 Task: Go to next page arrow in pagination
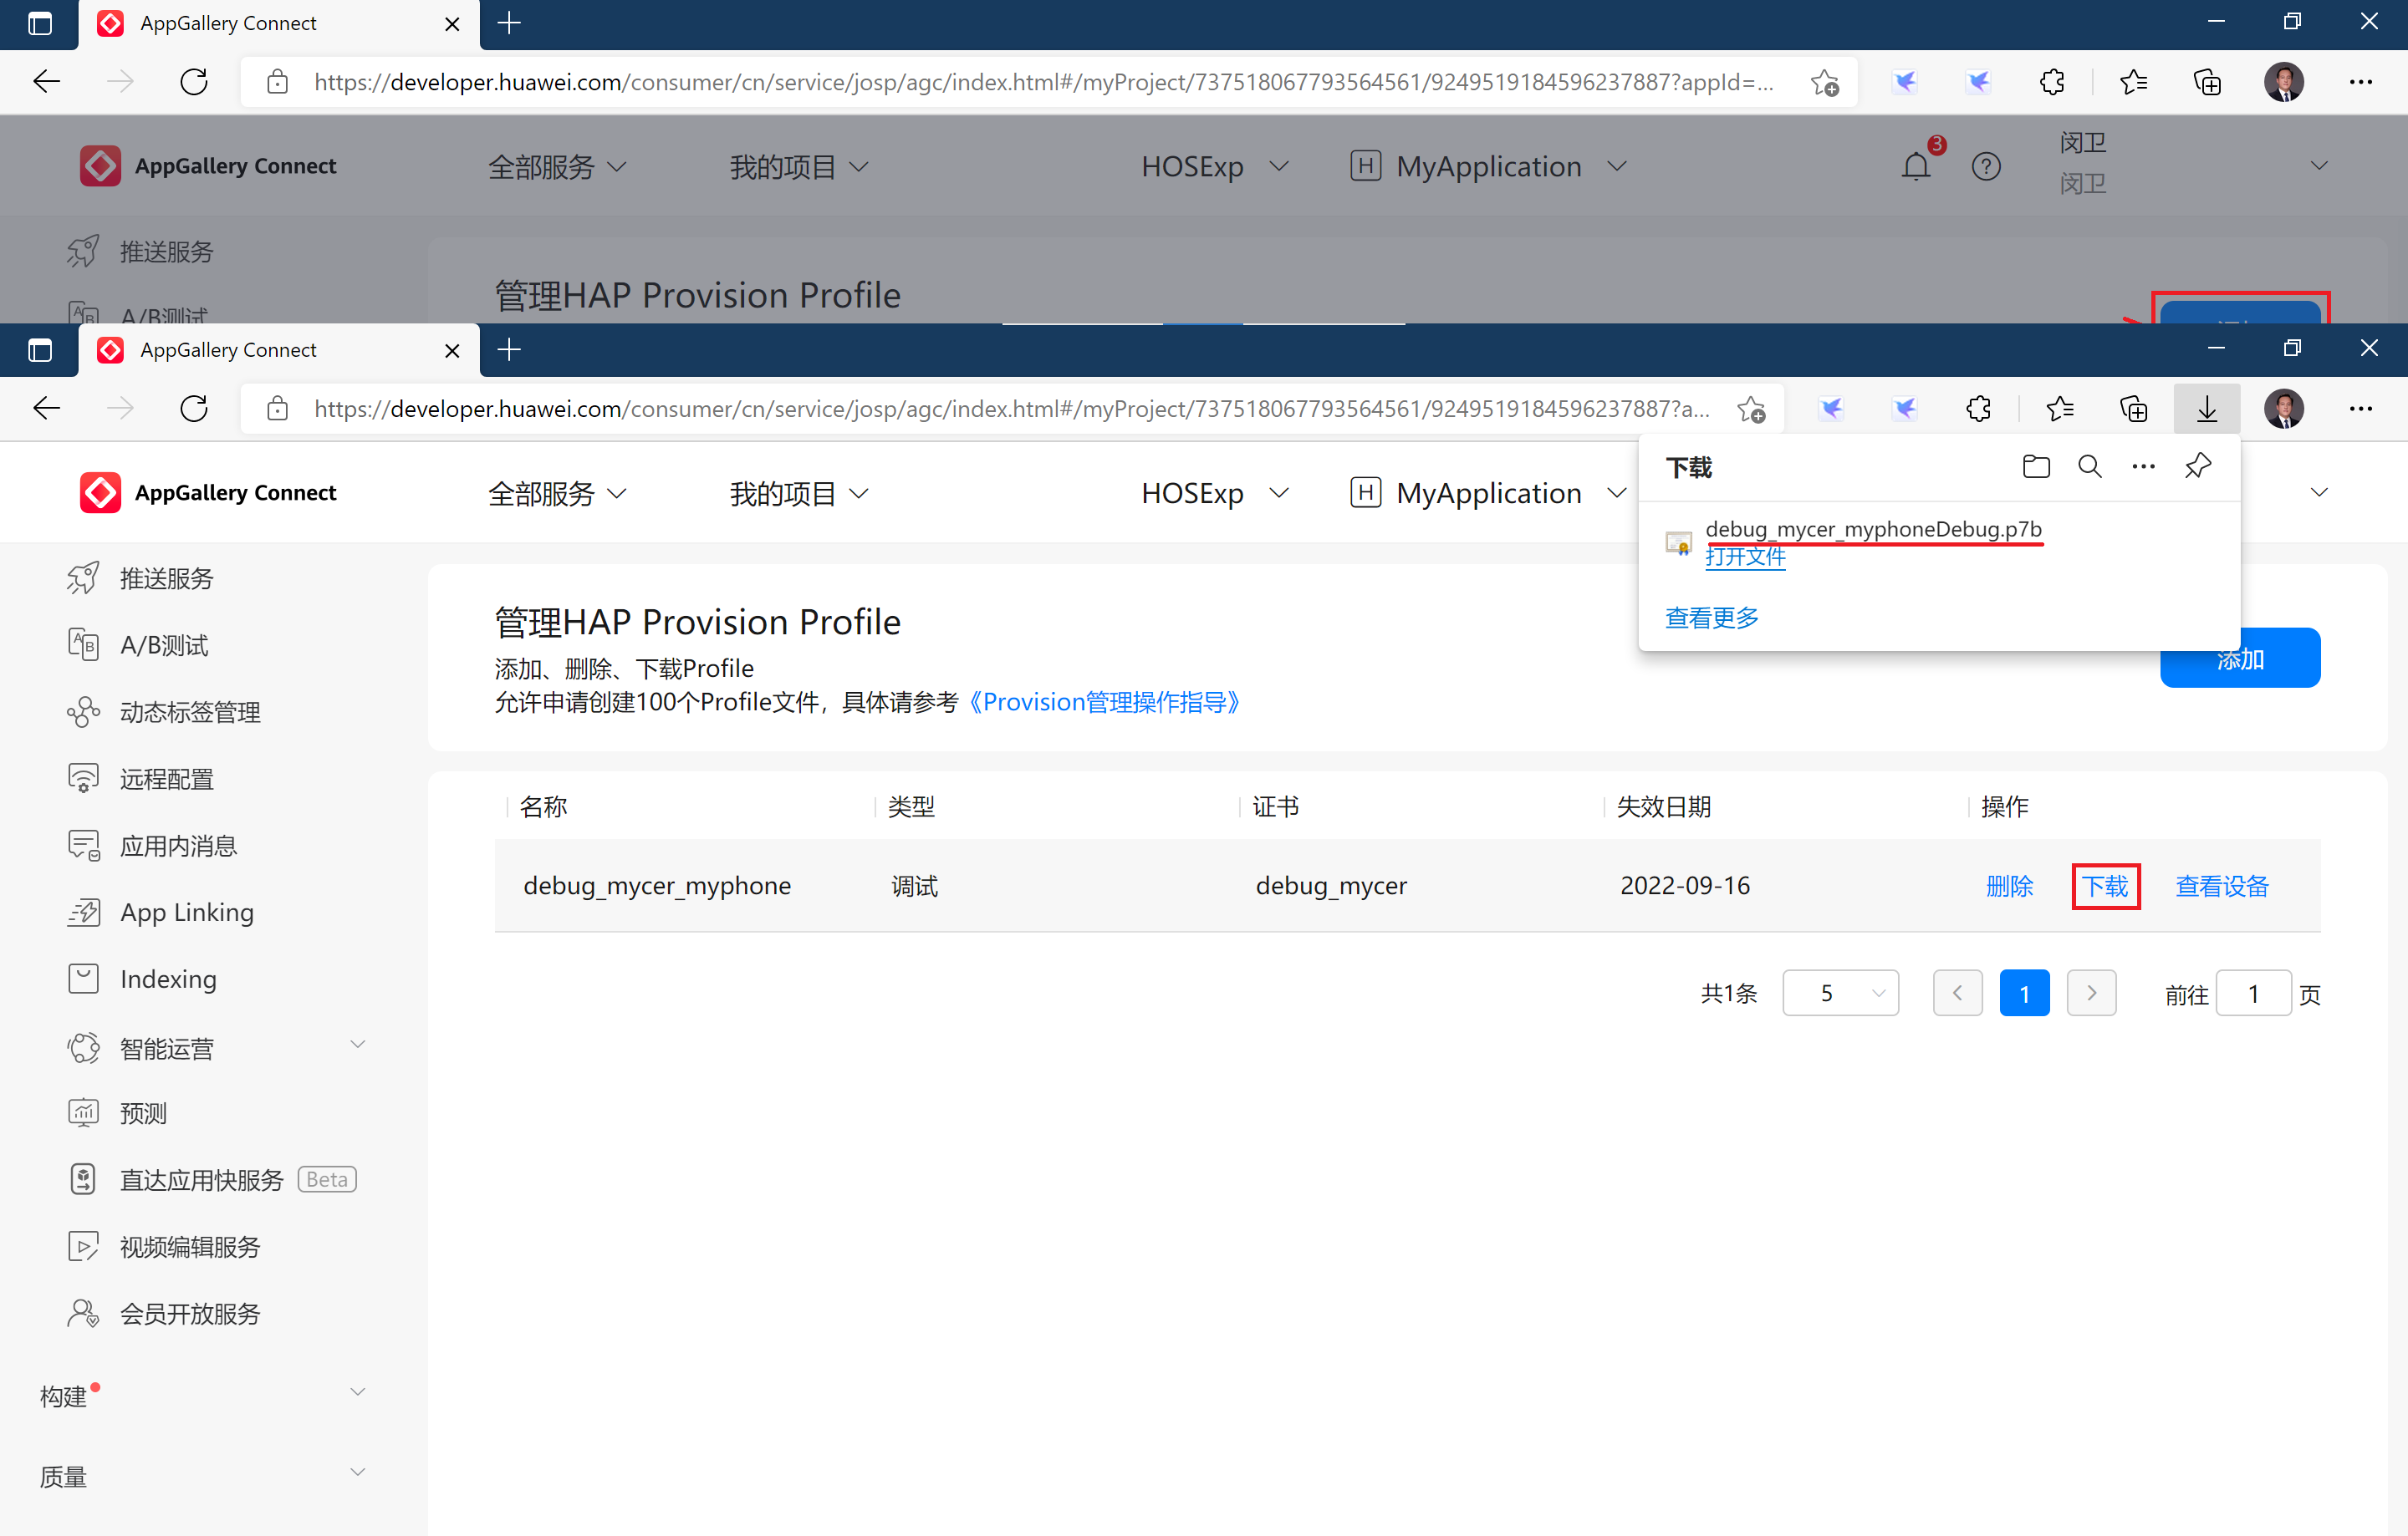[2091, 994]
